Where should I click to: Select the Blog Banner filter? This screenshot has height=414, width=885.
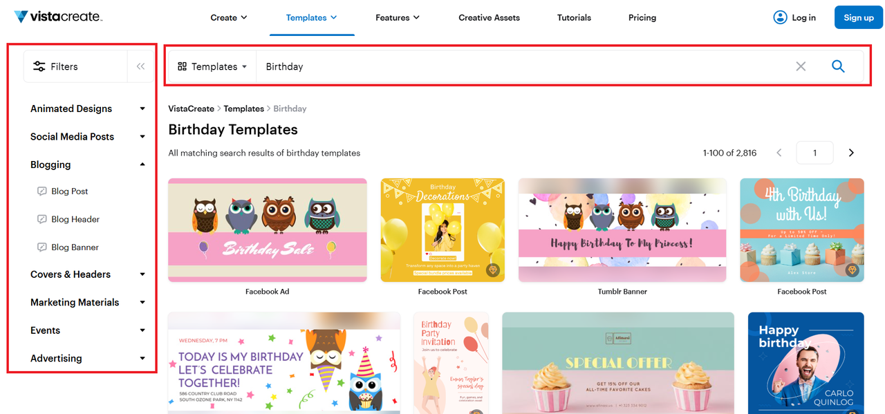[75, 247]
